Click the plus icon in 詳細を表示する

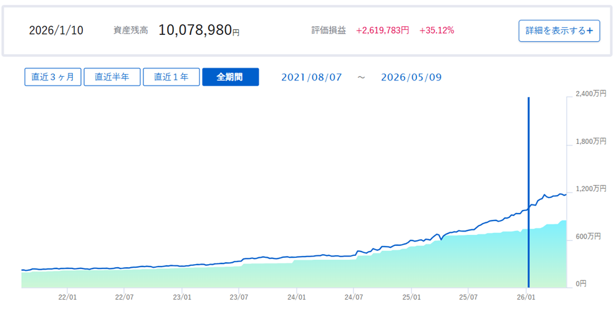pyautogui.click(x=589, y=31)
